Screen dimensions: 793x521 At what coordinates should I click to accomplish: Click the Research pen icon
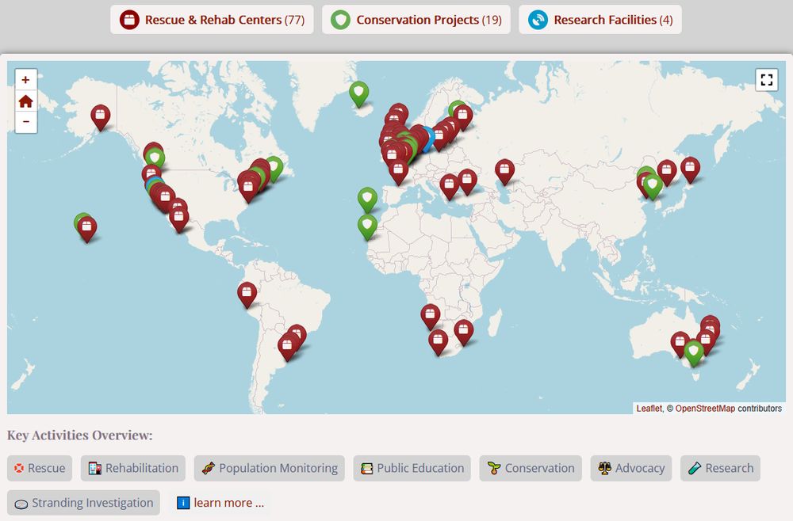[x=695, y=468]
